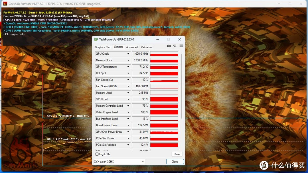
Task: Click the 12.4 V PCIe Slot Voltage value
Action: pyautogui.click(x=140, y=145)
